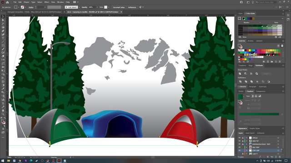Toggle the lock on Layer 1
The height and width of the screenshot is (163, 291).
coord(242,154)
